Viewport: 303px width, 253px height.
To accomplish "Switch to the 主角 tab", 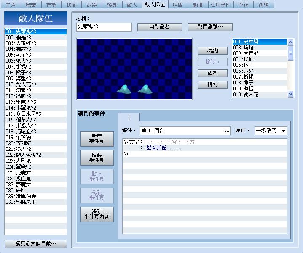I will point(11,5).
